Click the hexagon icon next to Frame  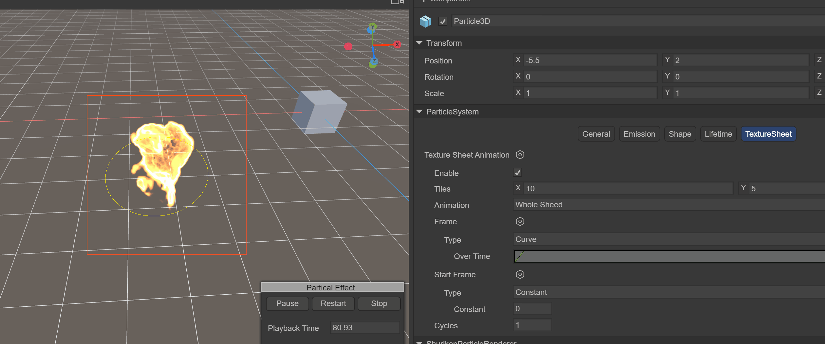coord(520,221)
